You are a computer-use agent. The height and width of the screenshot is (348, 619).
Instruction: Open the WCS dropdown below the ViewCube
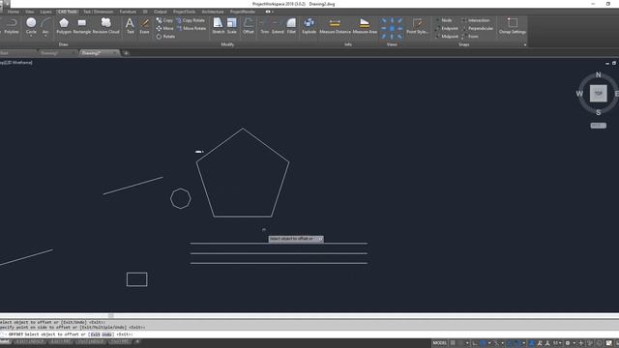598,126
